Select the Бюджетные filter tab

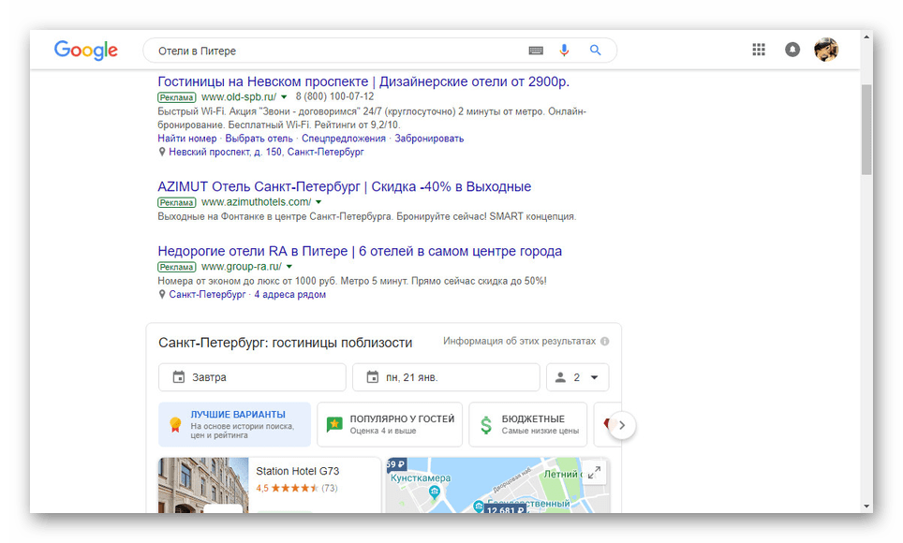[x=528, y=424]
